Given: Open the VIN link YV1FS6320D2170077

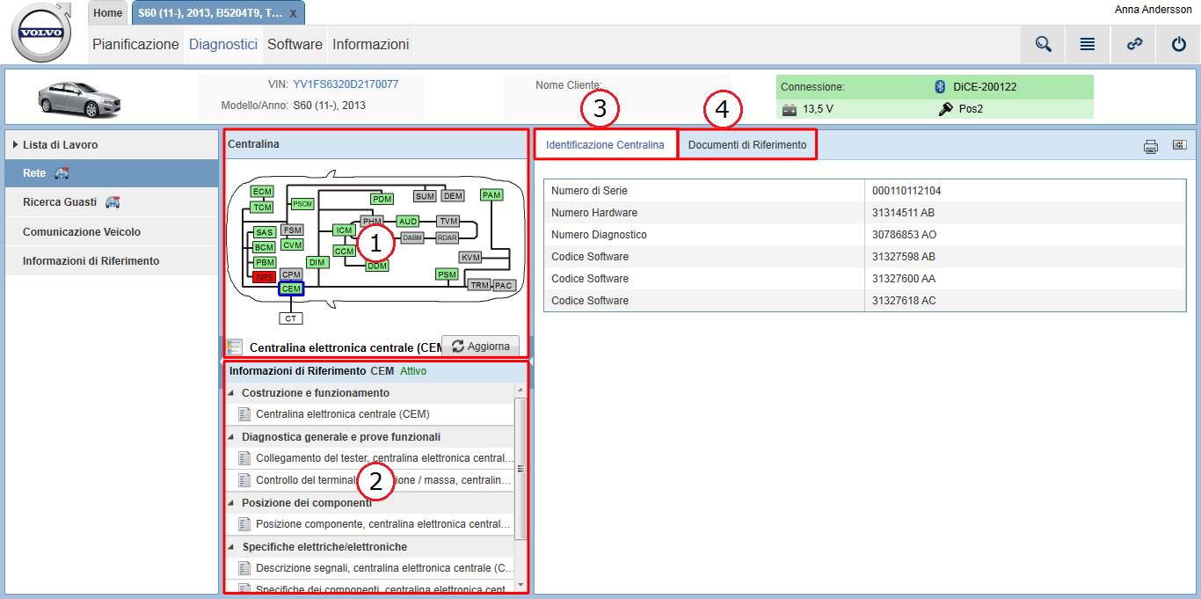Looking at the screenshot, I should pos(346,84).
